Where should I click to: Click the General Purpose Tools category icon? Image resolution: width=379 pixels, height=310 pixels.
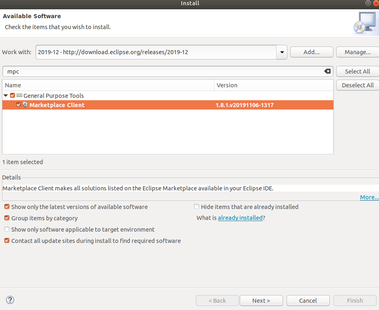(x=19, y=95)
